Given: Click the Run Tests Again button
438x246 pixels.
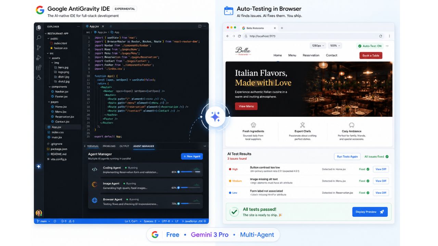Looking at the screenshot, I should 347,156.
